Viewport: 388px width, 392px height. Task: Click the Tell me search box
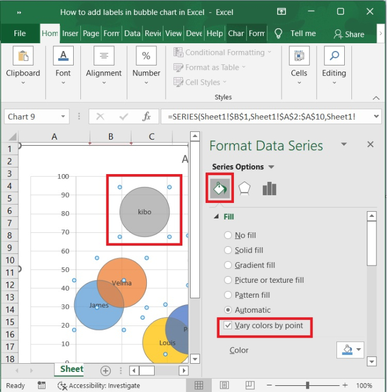tap(303, 33)
